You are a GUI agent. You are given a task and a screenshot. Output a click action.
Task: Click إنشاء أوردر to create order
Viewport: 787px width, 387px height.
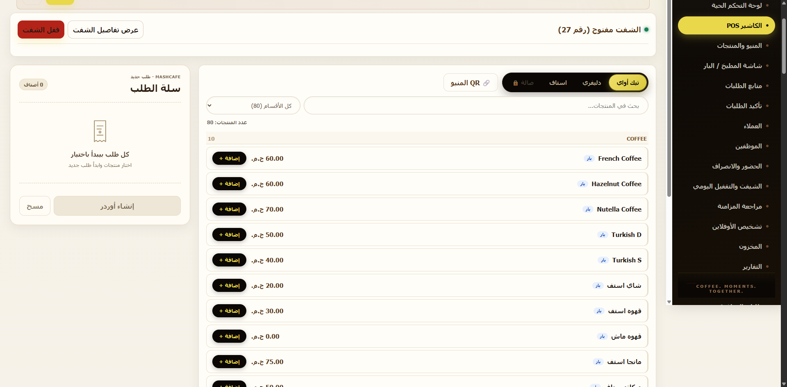[x=117, y=206]
